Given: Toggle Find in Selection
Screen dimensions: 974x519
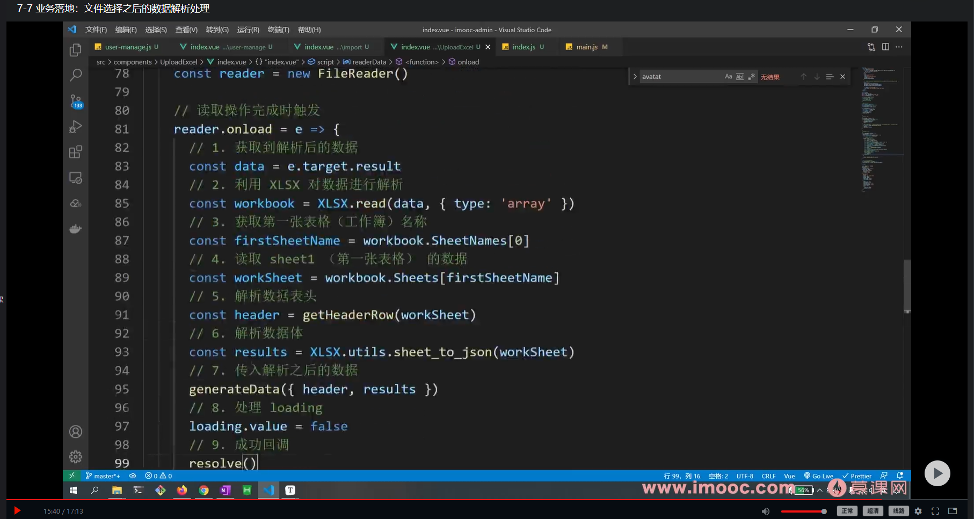Looking at the screenshot, I should pos(830,77).
